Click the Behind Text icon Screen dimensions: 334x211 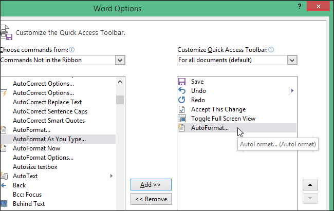coord(4,203)
